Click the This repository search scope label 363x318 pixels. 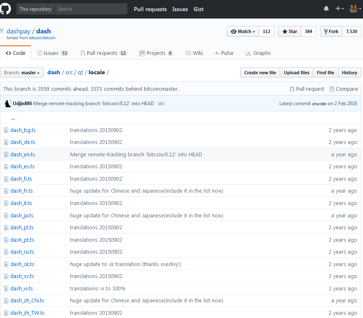click(35, 9)
